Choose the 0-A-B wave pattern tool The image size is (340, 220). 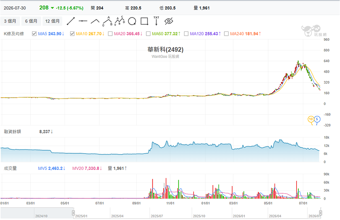108,21
